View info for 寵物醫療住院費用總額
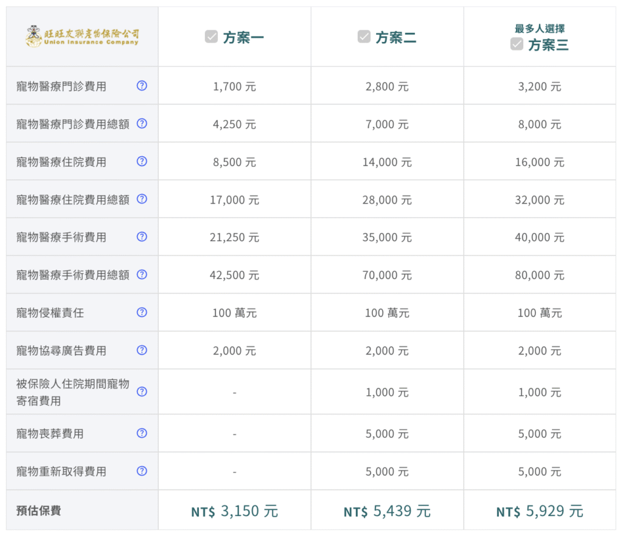The width and height of the screenshot is (623, 535). (x=141, y=199)
